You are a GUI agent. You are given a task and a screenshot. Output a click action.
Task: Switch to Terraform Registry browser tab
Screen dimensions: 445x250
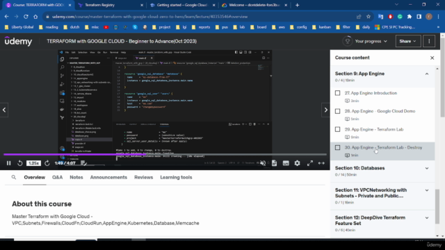coord(111,5)
